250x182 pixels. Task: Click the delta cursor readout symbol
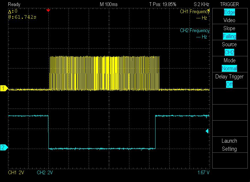[x=10, y=11]
